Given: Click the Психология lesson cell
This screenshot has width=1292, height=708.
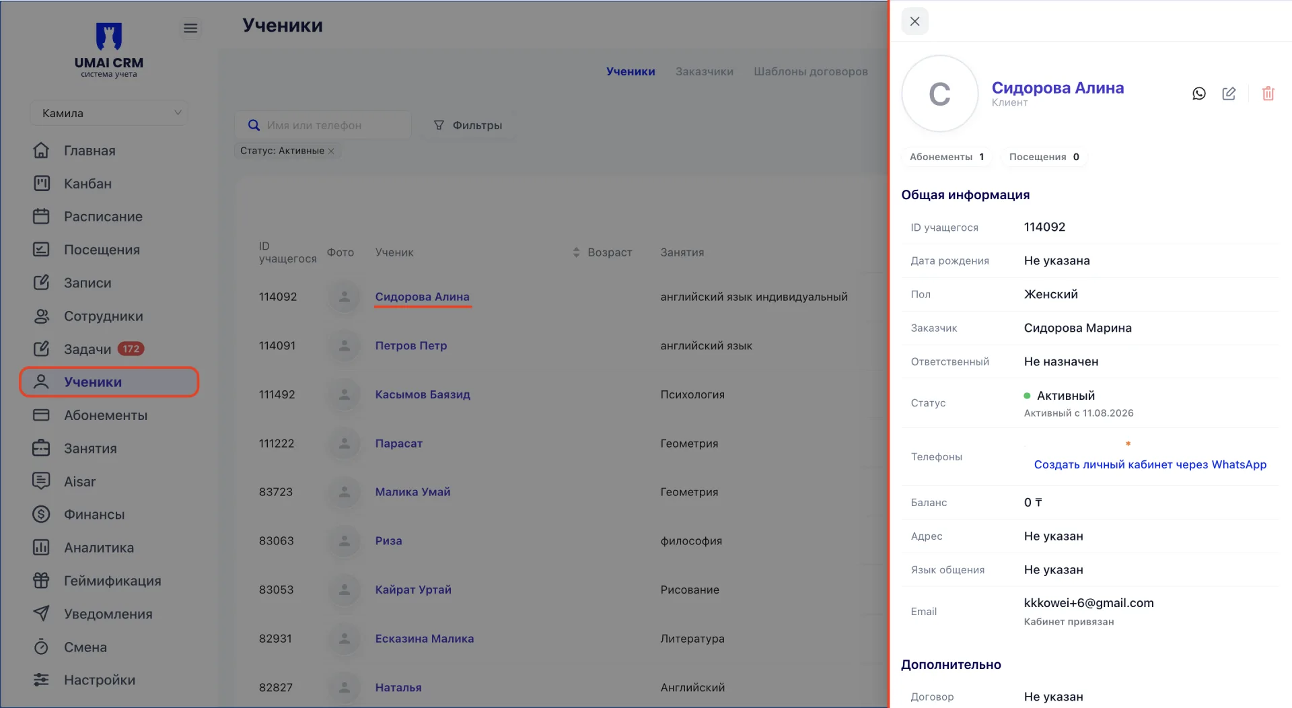Looking at the screenshot, I should (x=692, y=394).
